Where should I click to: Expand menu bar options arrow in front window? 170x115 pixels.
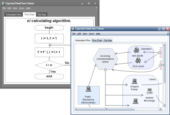click(168, 34)
